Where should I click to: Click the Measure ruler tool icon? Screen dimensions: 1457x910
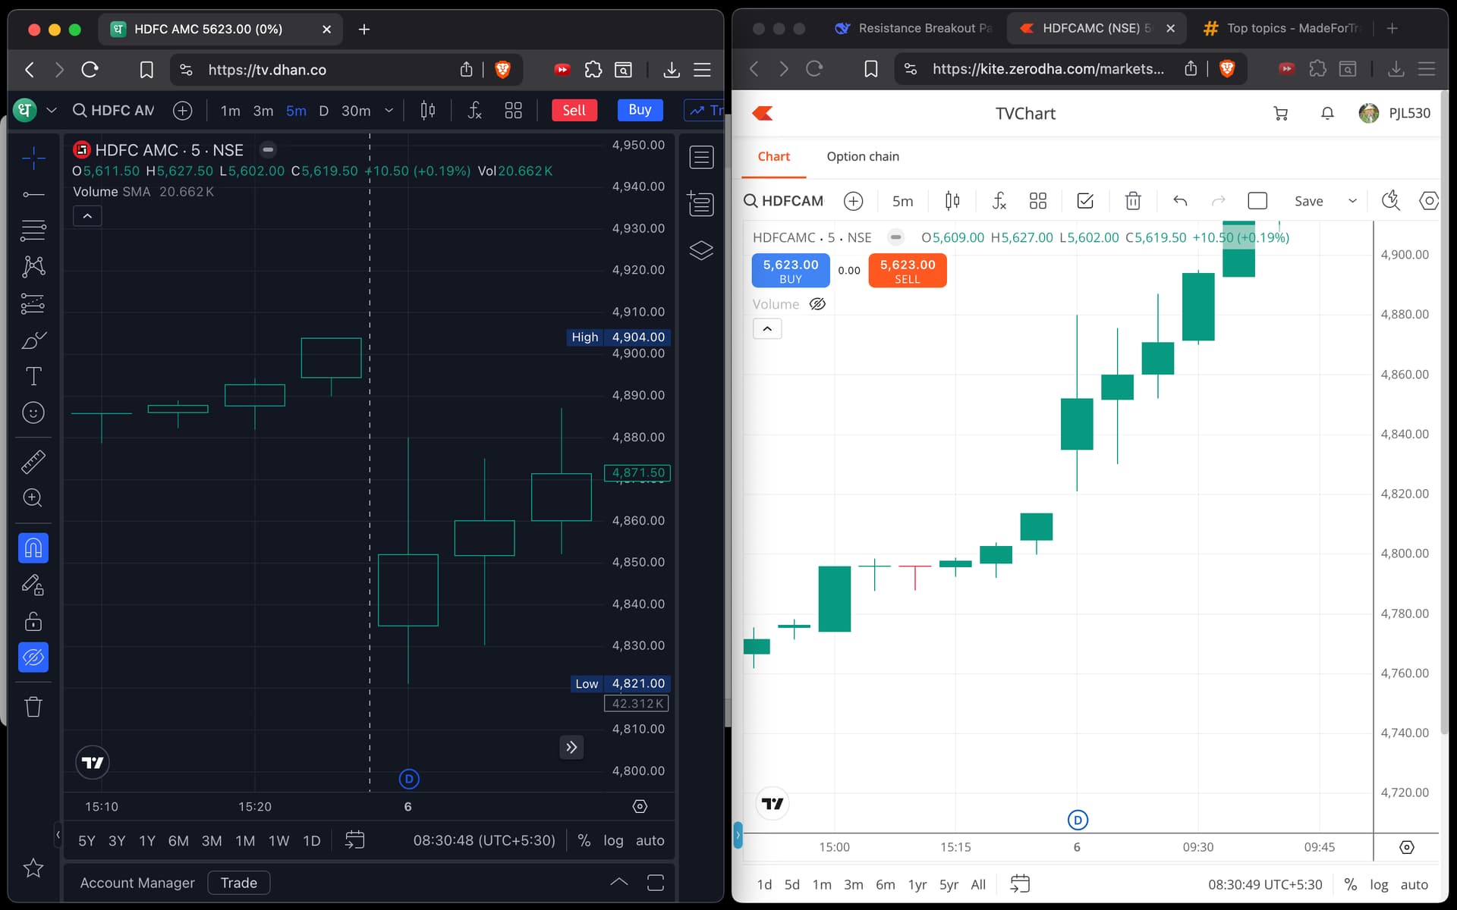33,461
